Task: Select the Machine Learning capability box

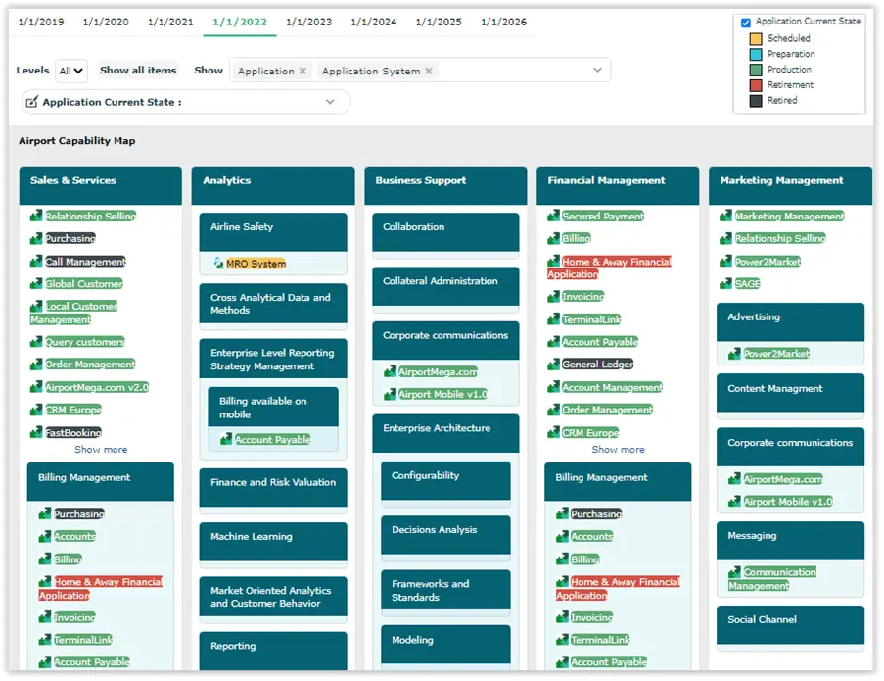Action: pos(273,542)
